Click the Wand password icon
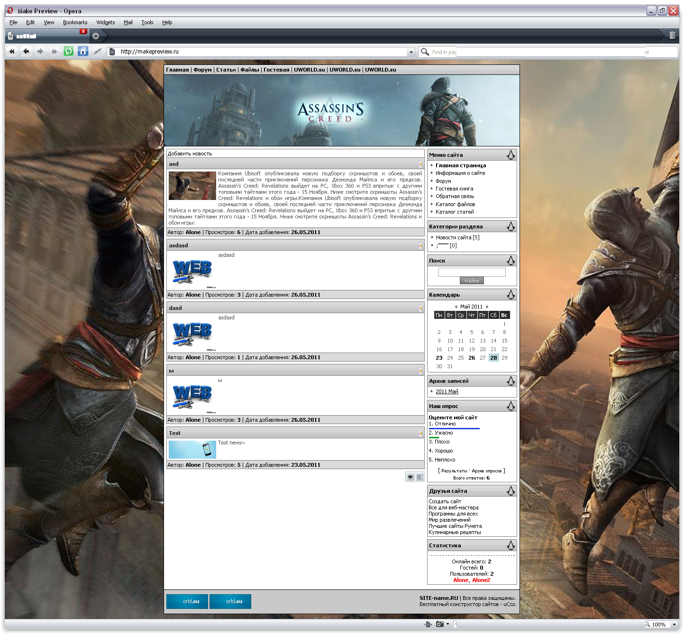Image resolution: width=684 pixels, height=634 pixels. (97, 51)
